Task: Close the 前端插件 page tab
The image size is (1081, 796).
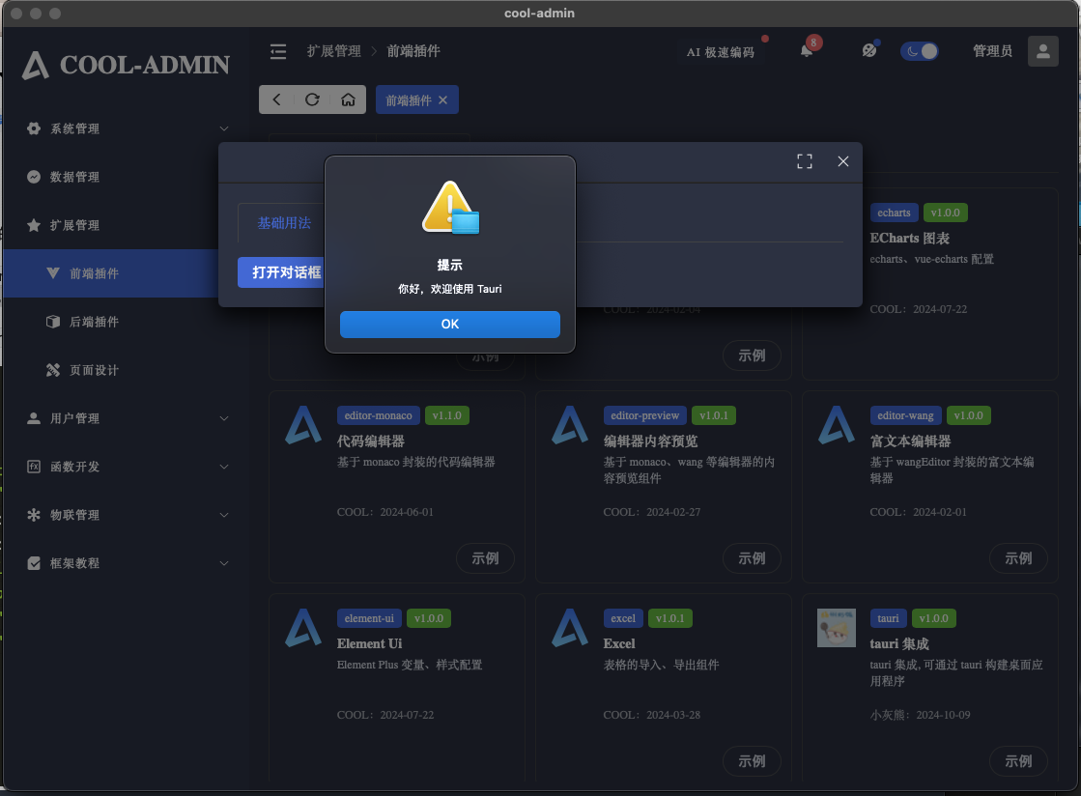Action: tap(443, 99)
